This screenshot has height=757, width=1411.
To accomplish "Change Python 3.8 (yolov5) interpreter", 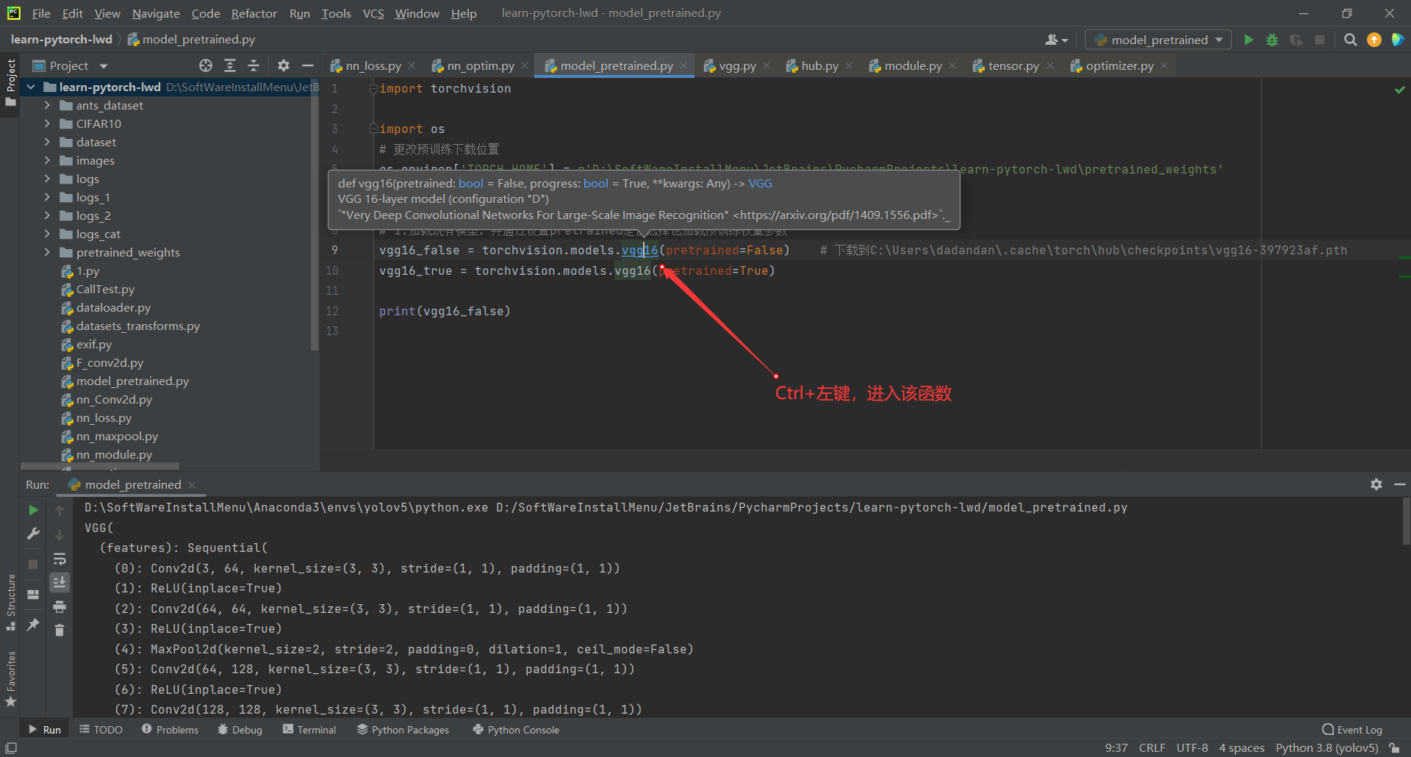I will 1326,747.
